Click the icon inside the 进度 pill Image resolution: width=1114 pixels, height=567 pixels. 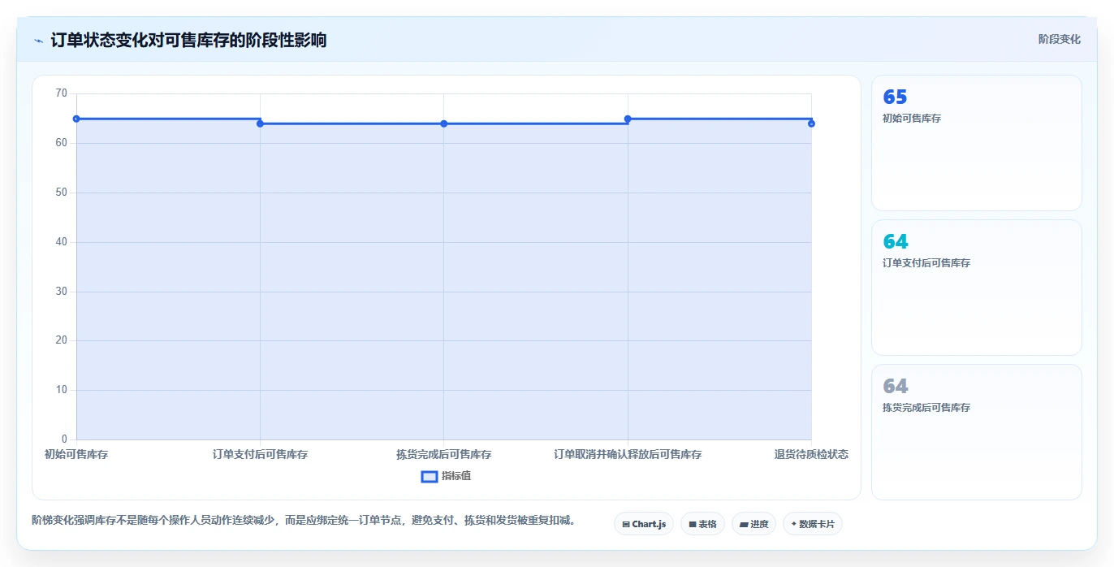tap(744, 525)
